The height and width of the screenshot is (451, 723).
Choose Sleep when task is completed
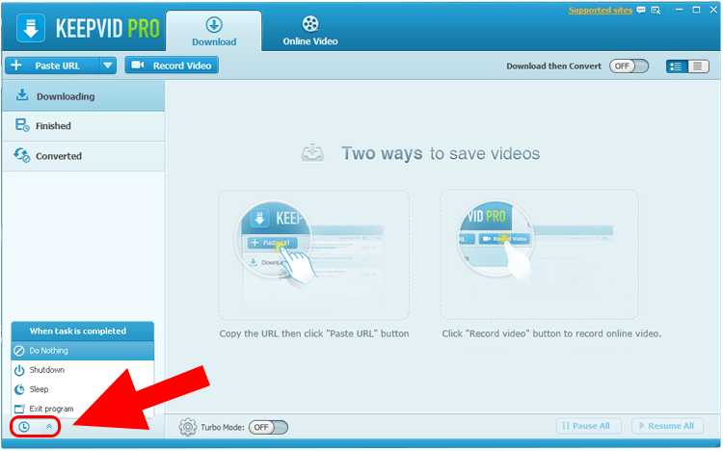pos(83,389)
